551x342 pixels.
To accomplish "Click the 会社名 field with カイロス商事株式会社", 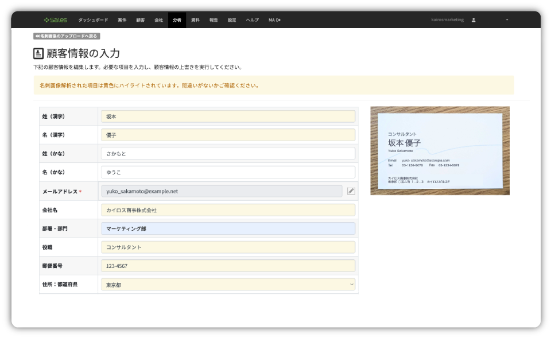I will click(228, 210).
